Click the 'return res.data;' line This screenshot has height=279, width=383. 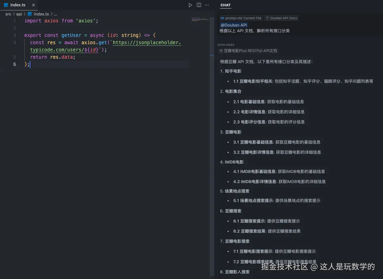53,57
